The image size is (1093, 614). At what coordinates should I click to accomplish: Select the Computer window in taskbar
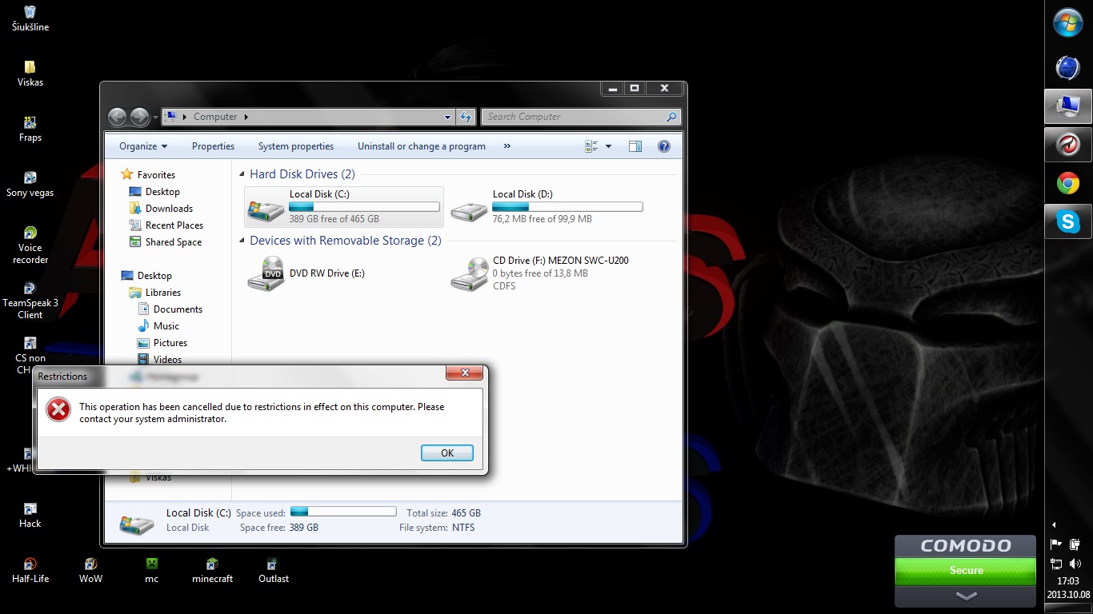coord(1068,106)
